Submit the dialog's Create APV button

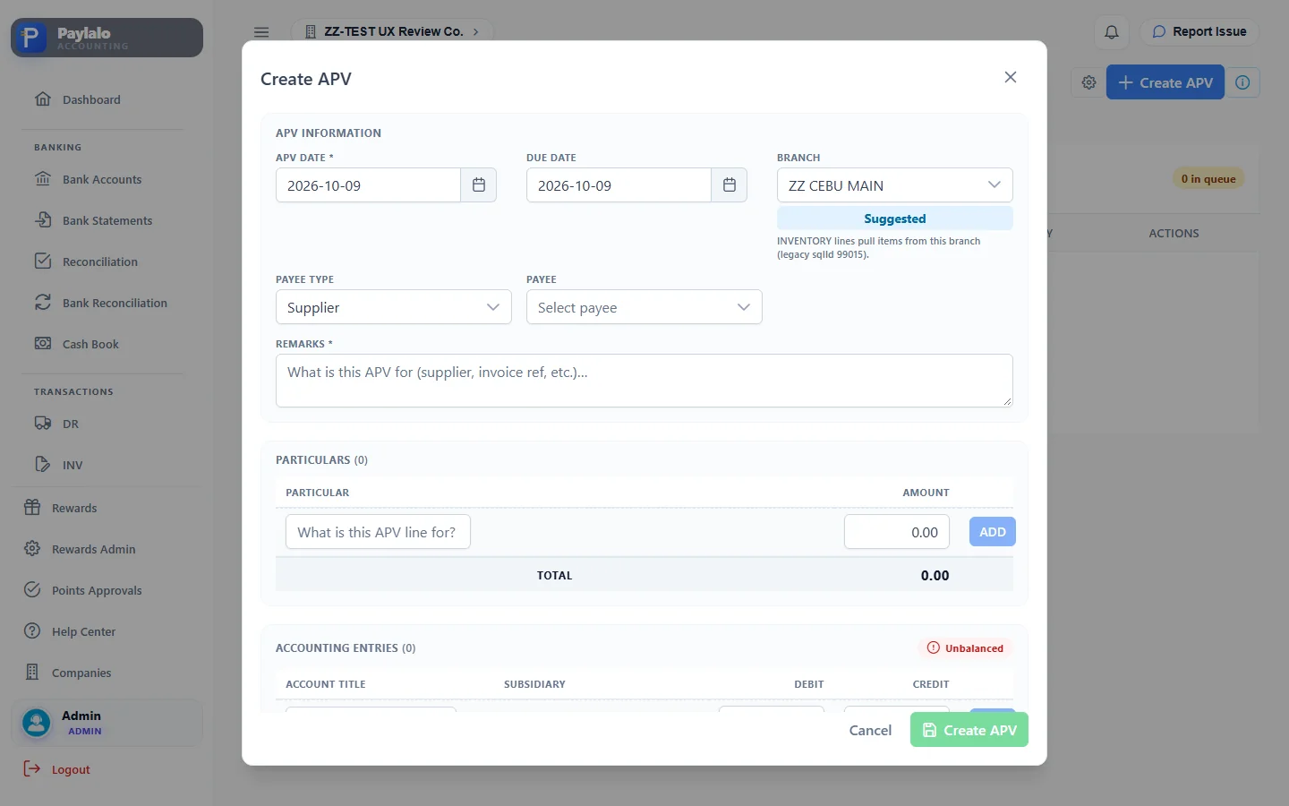click(969, 730)
